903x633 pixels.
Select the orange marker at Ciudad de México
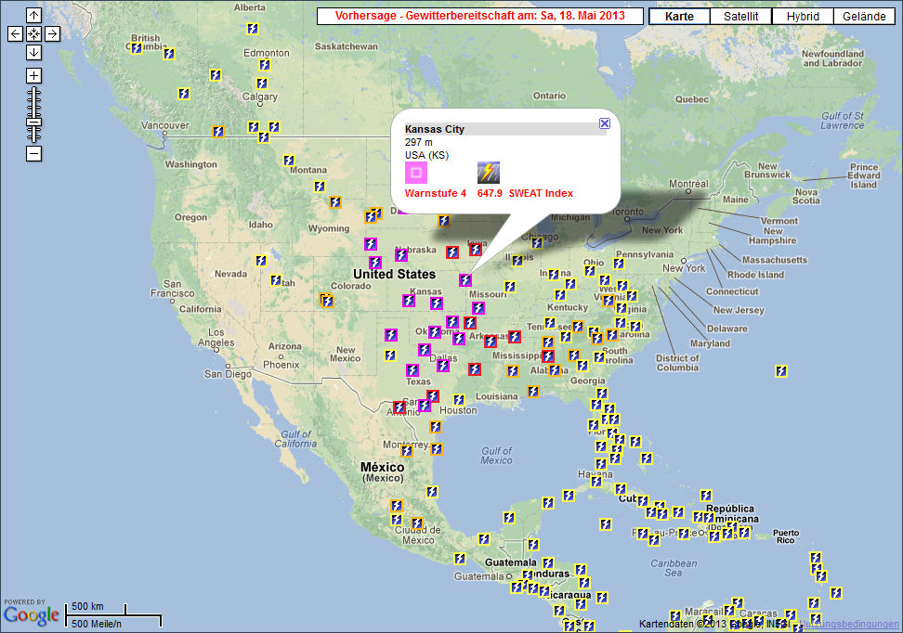pos(417,523)
